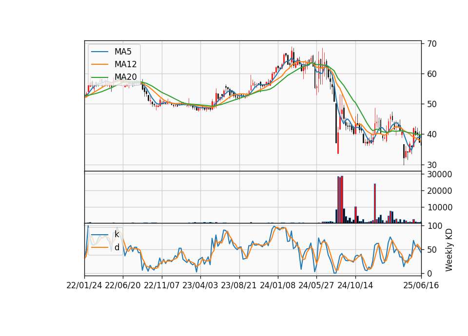The image size is (468, 336).
Task: Click the MA12 legend label
Action: tap(125, 64)
